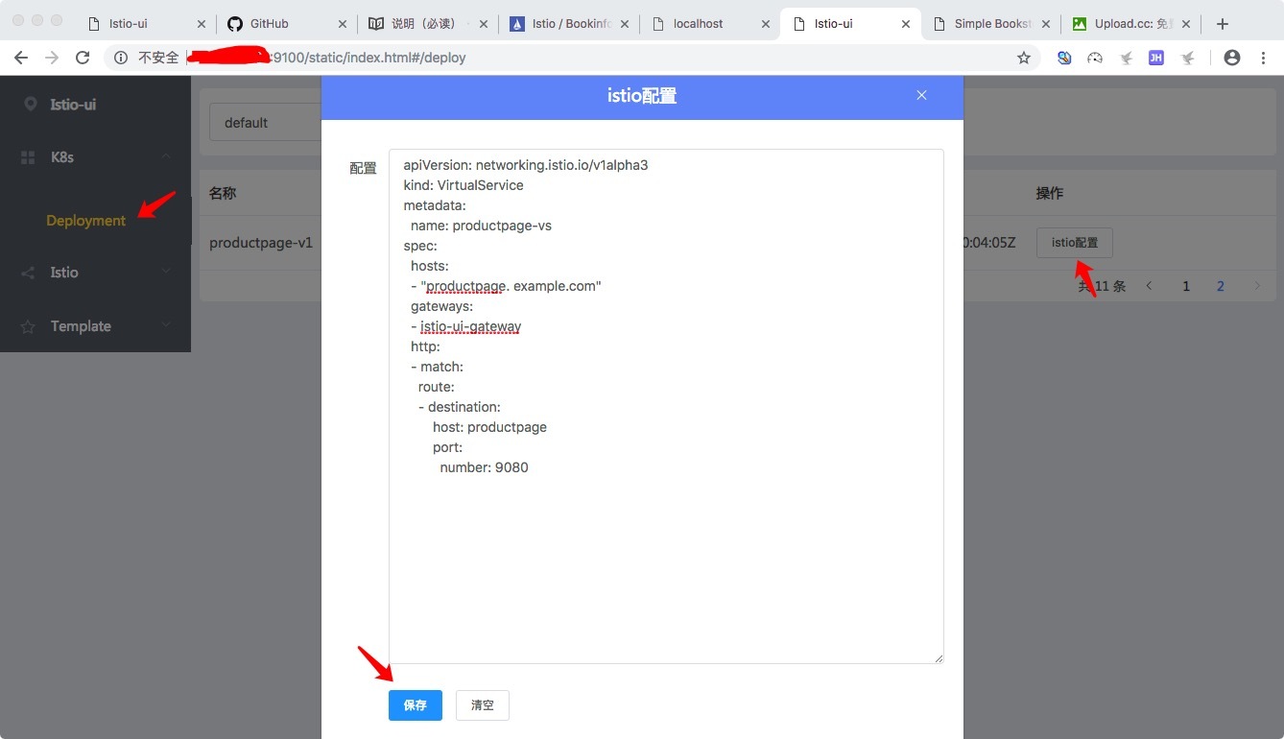Viewport: 1284px width, 739px height.
Task: Click the Chrome three-dot menu icon
Action: 1263,58
